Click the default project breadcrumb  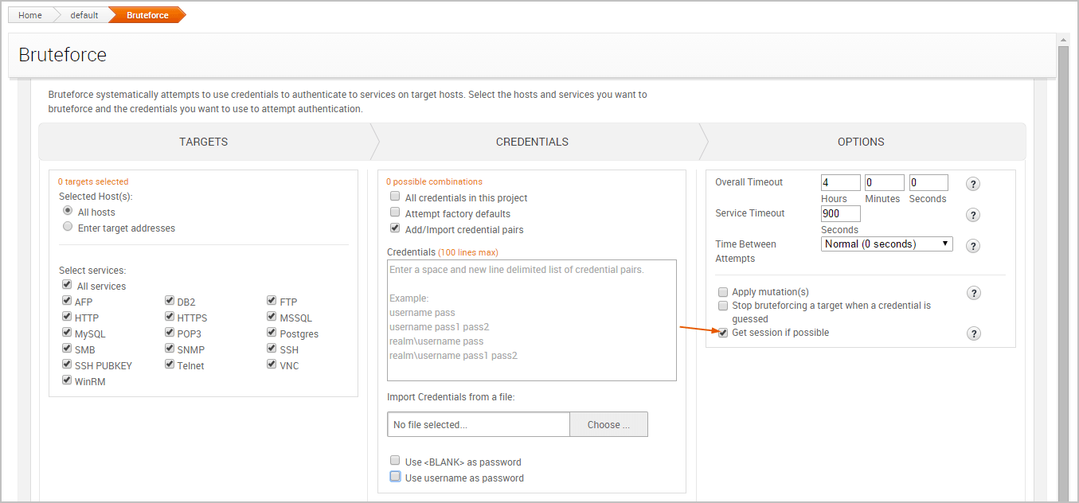(x=84, y=15)
